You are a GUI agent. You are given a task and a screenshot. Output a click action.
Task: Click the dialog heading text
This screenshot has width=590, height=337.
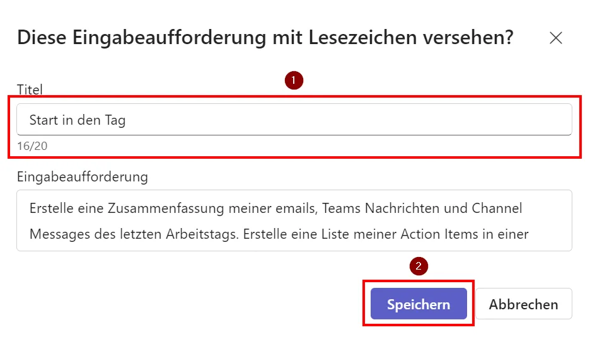[265, 38]
